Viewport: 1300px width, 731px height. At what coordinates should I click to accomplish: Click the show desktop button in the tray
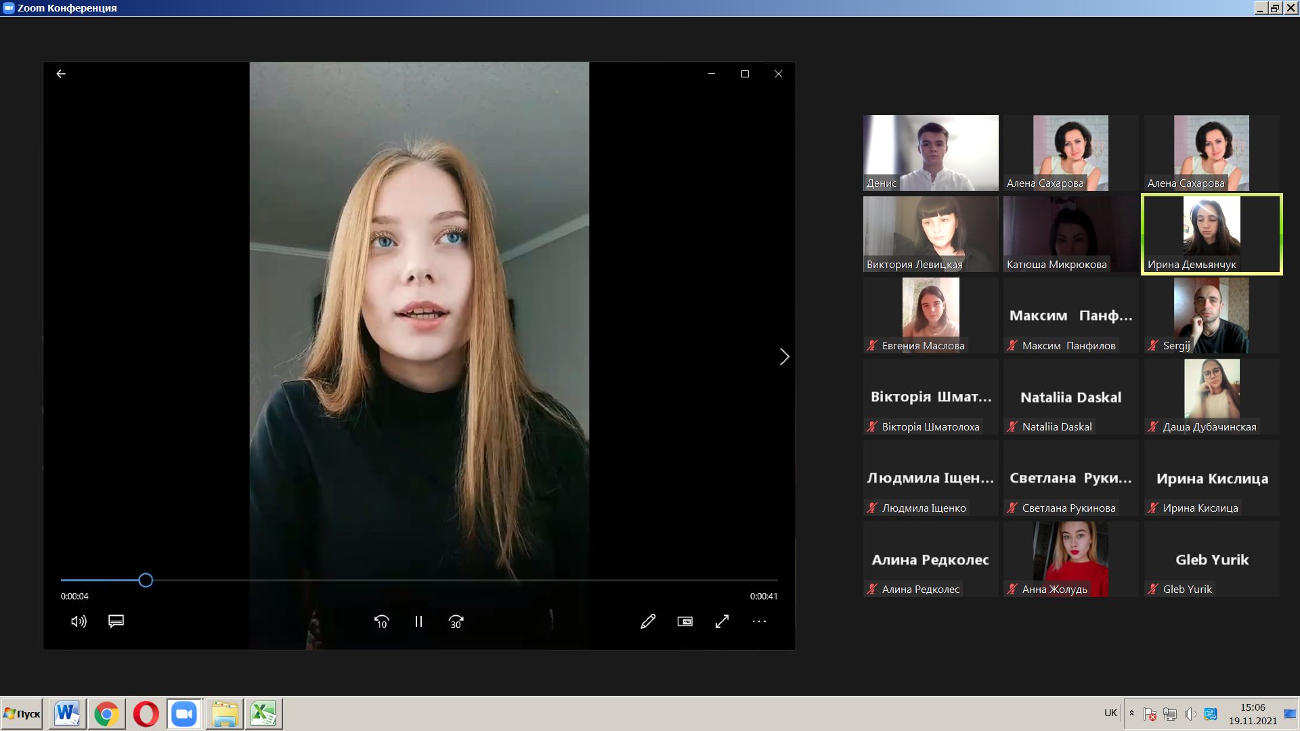point(1290,713)
